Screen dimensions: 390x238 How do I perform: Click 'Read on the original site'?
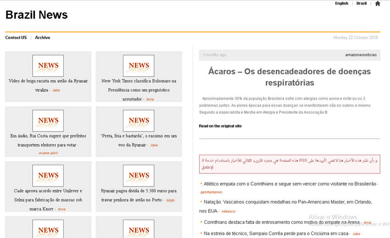point(220,126)
